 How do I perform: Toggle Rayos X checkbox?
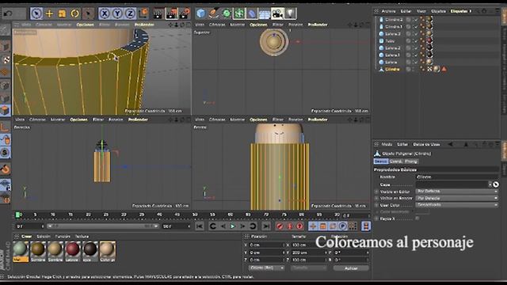pos(417,218)
